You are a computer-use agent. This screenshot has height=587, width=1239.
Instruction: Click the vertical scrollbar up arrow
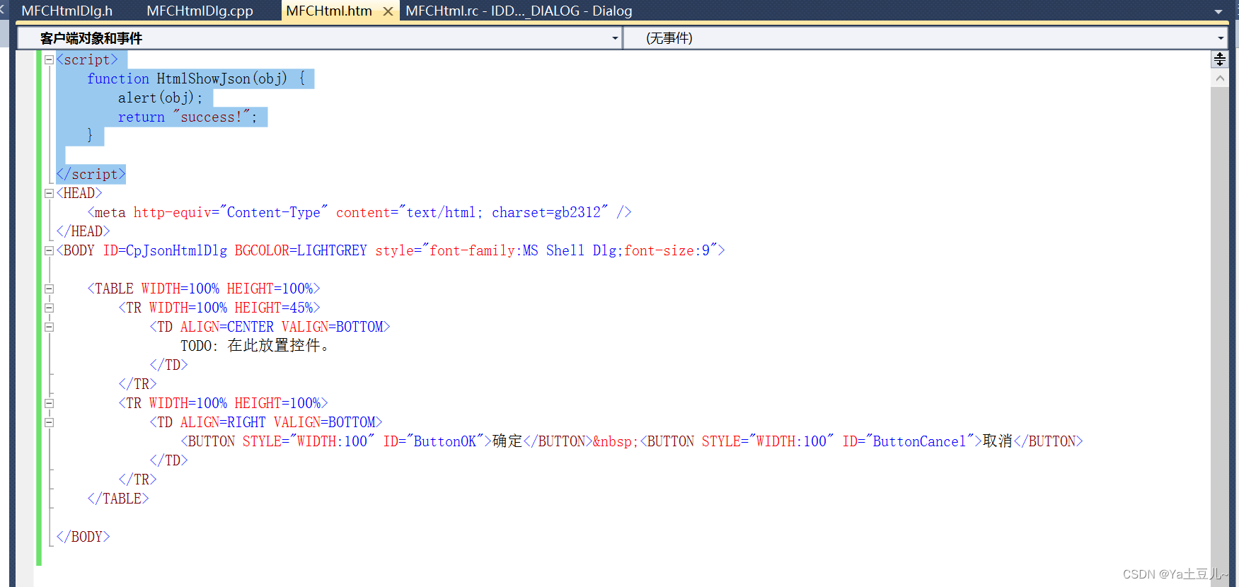tap(1220, 79)
